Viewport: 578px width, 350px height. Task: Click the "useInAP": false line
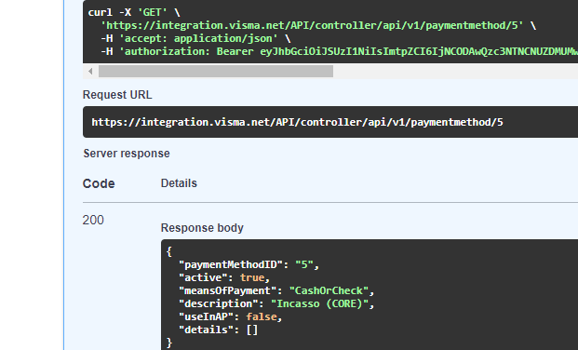(231, 316)
